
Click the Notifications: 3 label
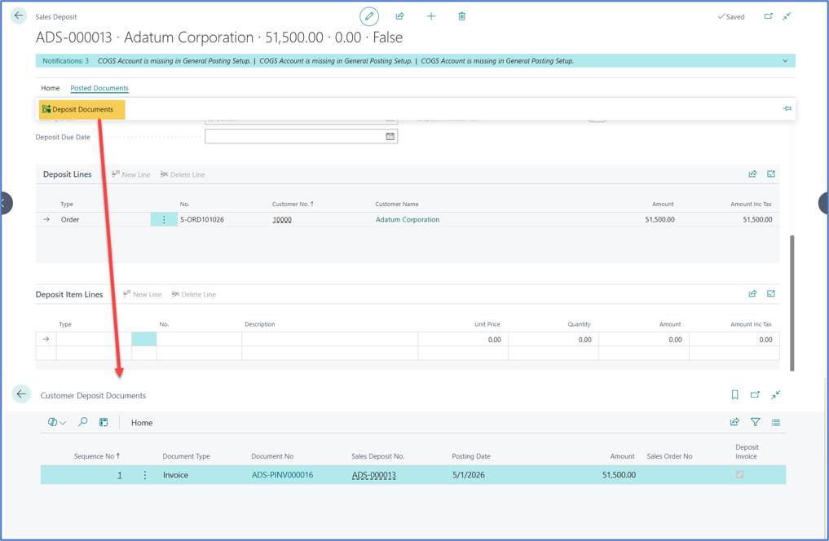pyautogui.click(x=65, y=61)
